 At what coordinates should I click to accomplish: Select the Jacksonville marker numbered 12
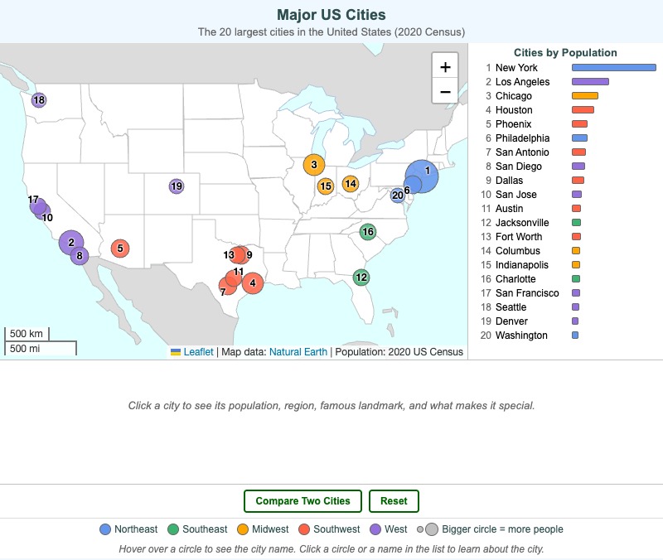(361, 278)
